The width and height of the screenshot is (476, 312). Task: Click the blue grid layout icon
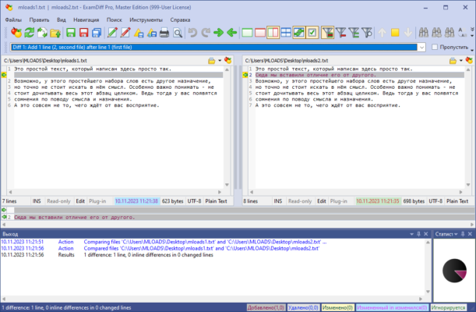[x=286, y=33]
